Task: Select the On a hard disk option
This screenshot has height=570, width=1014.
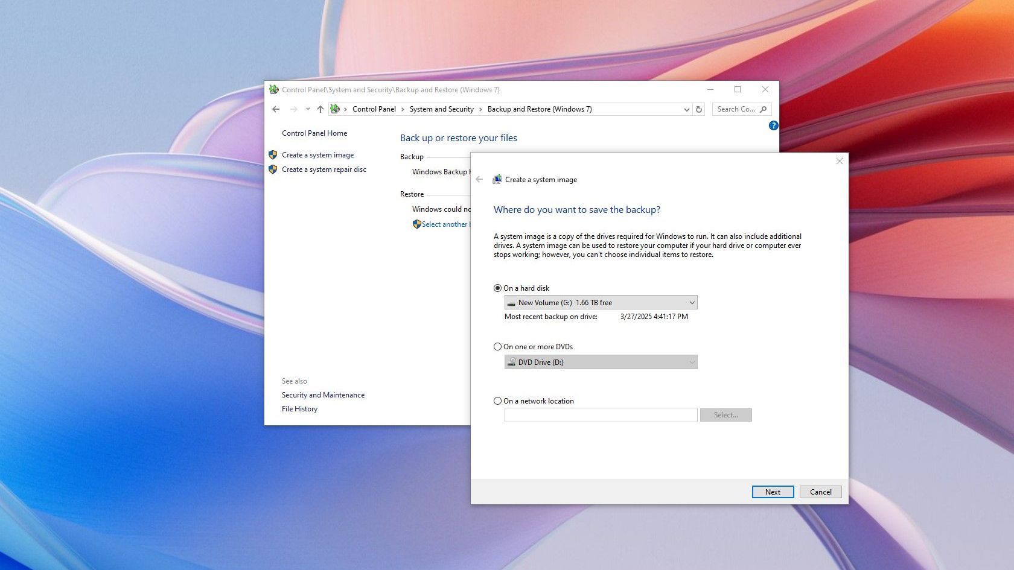Action: point(498,288)
